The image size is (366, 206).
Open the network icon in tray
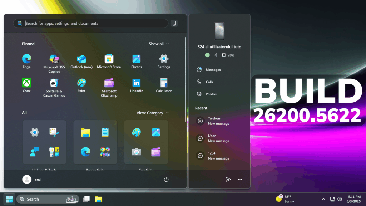[x=332, y=199]
